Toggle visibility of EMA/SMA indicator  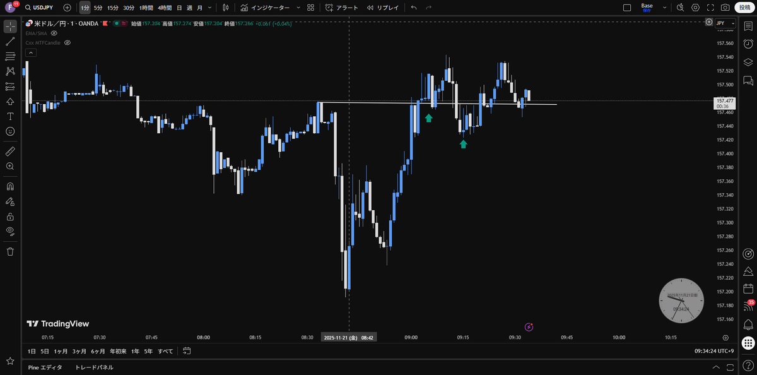54,33
